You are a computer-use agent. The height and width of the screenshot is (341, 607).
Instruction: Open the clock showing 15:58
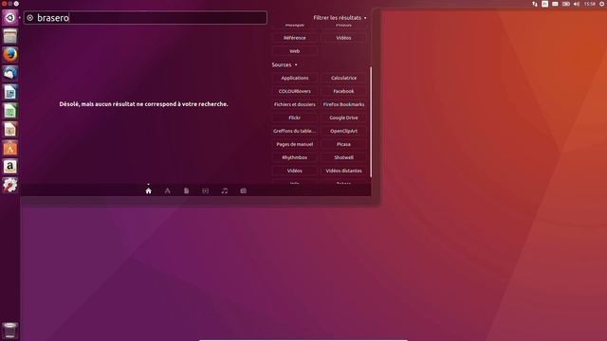coord(590,4)
